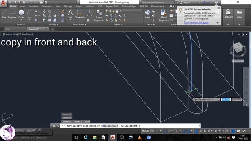Toggle layer on/off light bulb

pyautogui.click(x=107, y=11)
